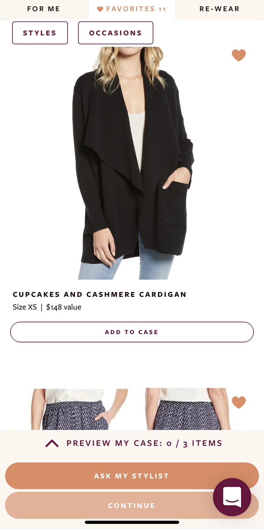
Task: Unfavorite the Cupcakes and Cashmere cardigan heart
Action: click(238, 55)
